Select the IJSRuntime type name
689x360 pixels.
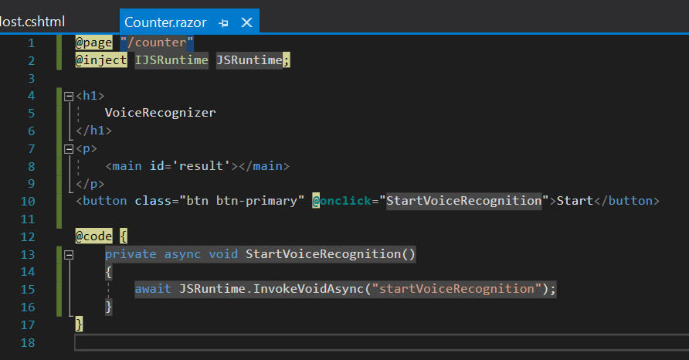(x=171, y=60)
